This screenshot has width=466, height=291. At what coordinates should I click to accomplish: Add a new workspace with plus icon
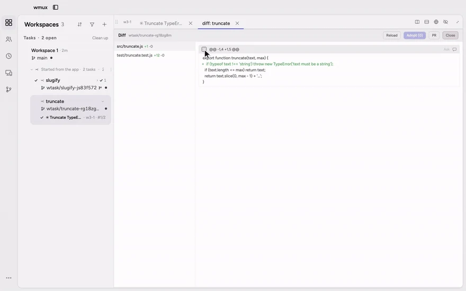104,24
